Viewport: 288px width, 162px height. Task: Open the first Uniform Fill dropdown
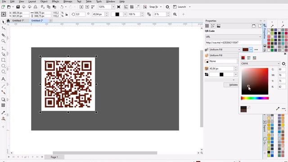(x=225, y=49)
